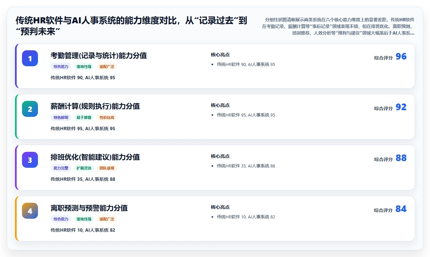Click bold summary 传统HR软件 95, AI人事系统 95
This screenshot has height=257, width=430.
click(x=83, y=128)
